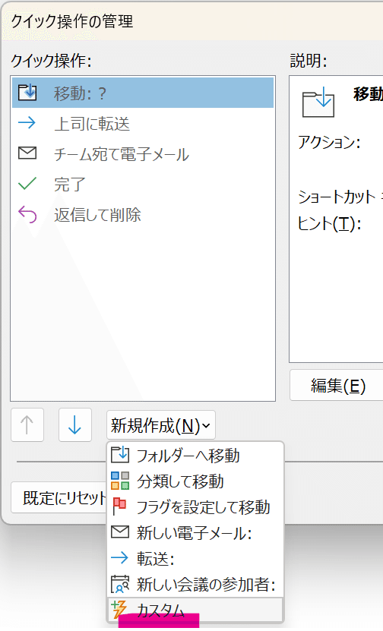Click the folder icon of フォルダーへ移動
The image size is (383, 631).
(119, 455)
